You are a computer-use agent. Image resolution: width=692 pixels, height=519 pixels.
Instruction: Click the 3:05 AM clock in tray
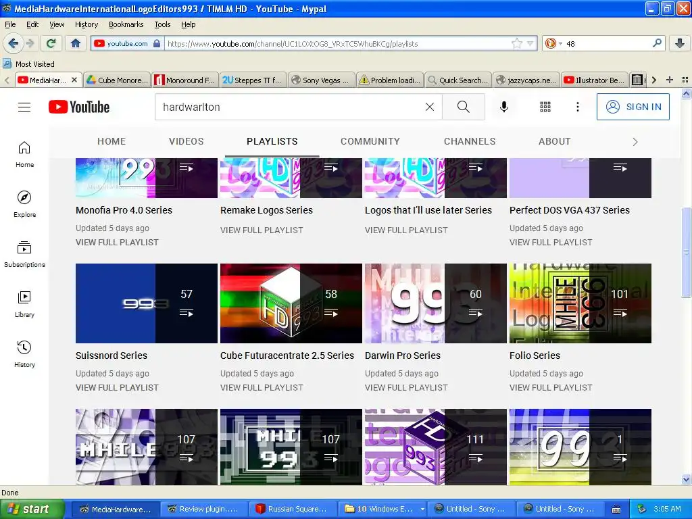667,509
